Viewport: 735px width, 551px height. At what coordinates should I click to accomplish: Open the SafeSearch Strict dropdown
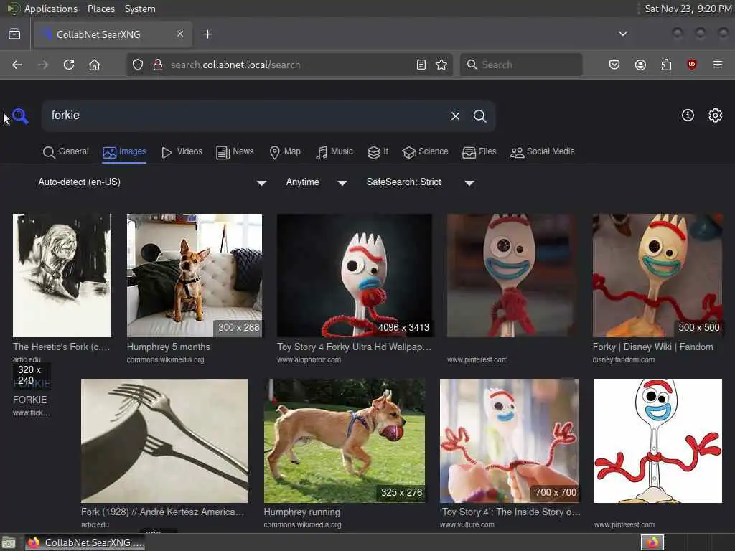point(419,182)
